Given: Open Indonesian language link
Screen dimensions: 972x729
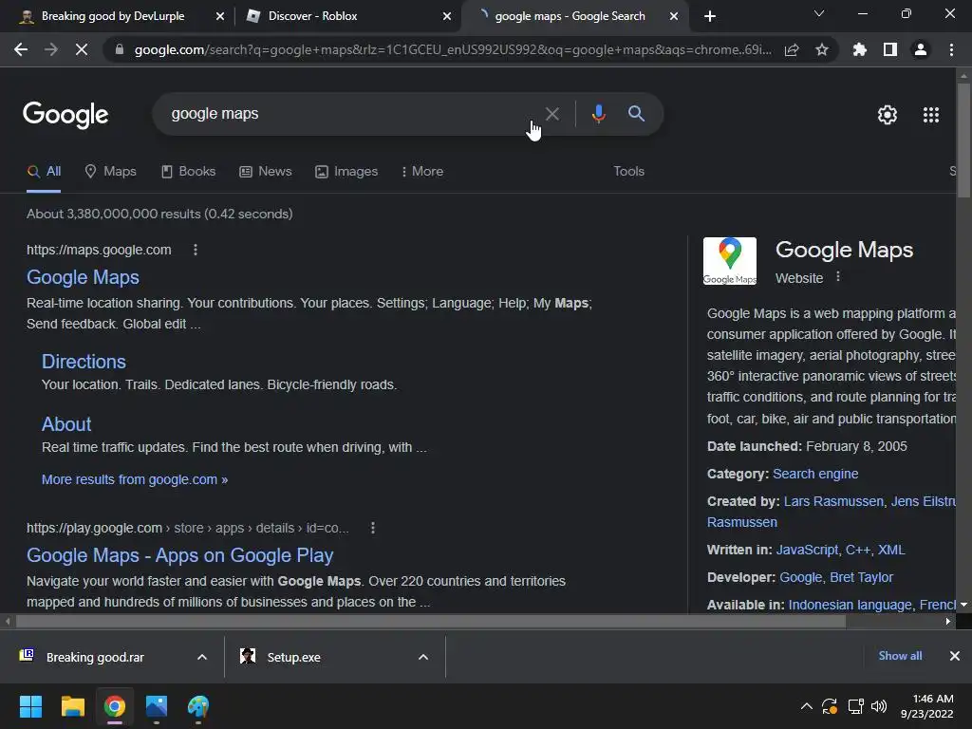Looking at the screenshot, I should 850,605.
